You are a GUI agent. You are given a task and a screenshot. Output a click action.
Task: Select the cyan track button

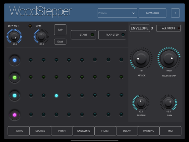tap(15, 95)
